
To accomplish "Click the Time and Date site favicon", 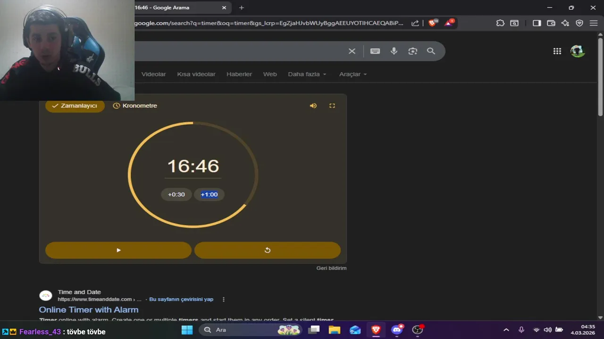I will point(46,296).
